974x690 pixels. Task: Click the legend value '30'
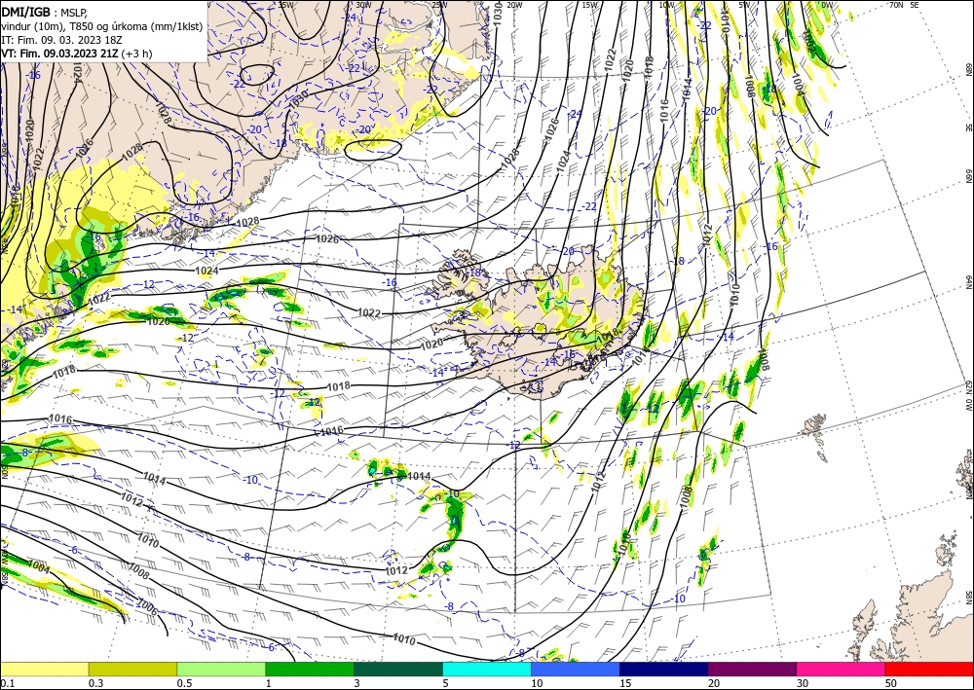tap(803, 683)
